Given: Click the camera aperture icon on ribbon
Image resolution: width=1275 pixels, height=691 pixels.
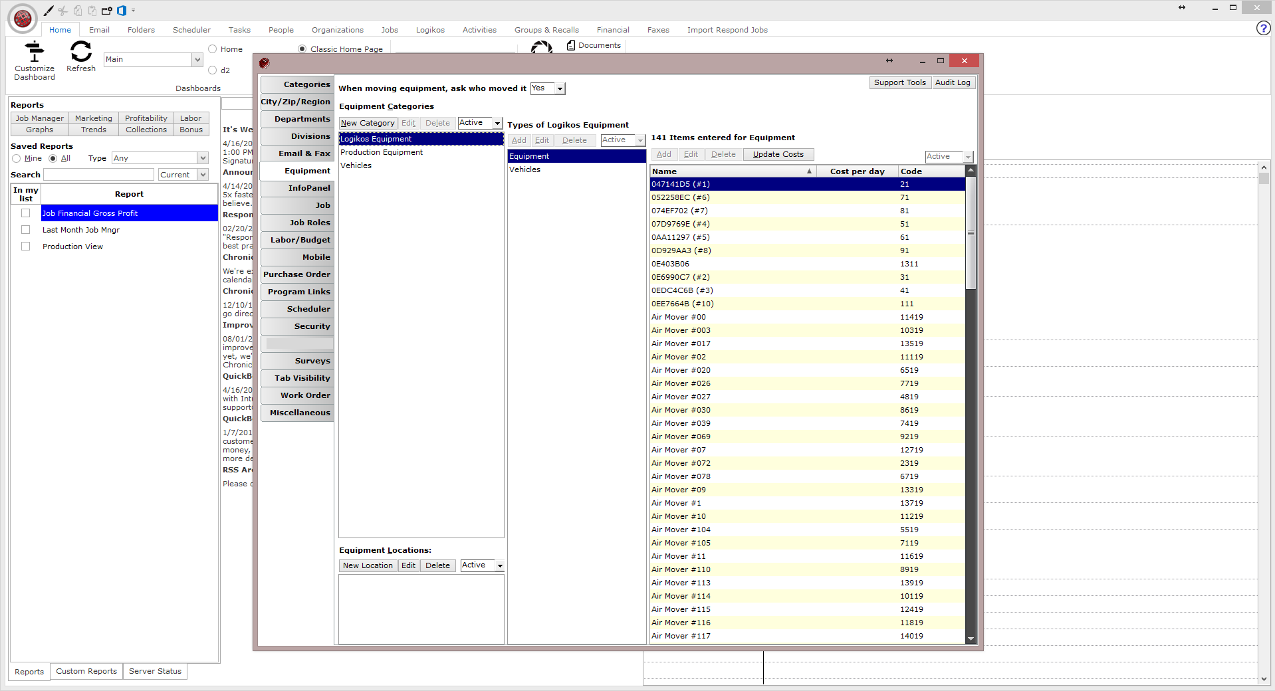Looking at the screenshot, I should click(x=542, y=47).
